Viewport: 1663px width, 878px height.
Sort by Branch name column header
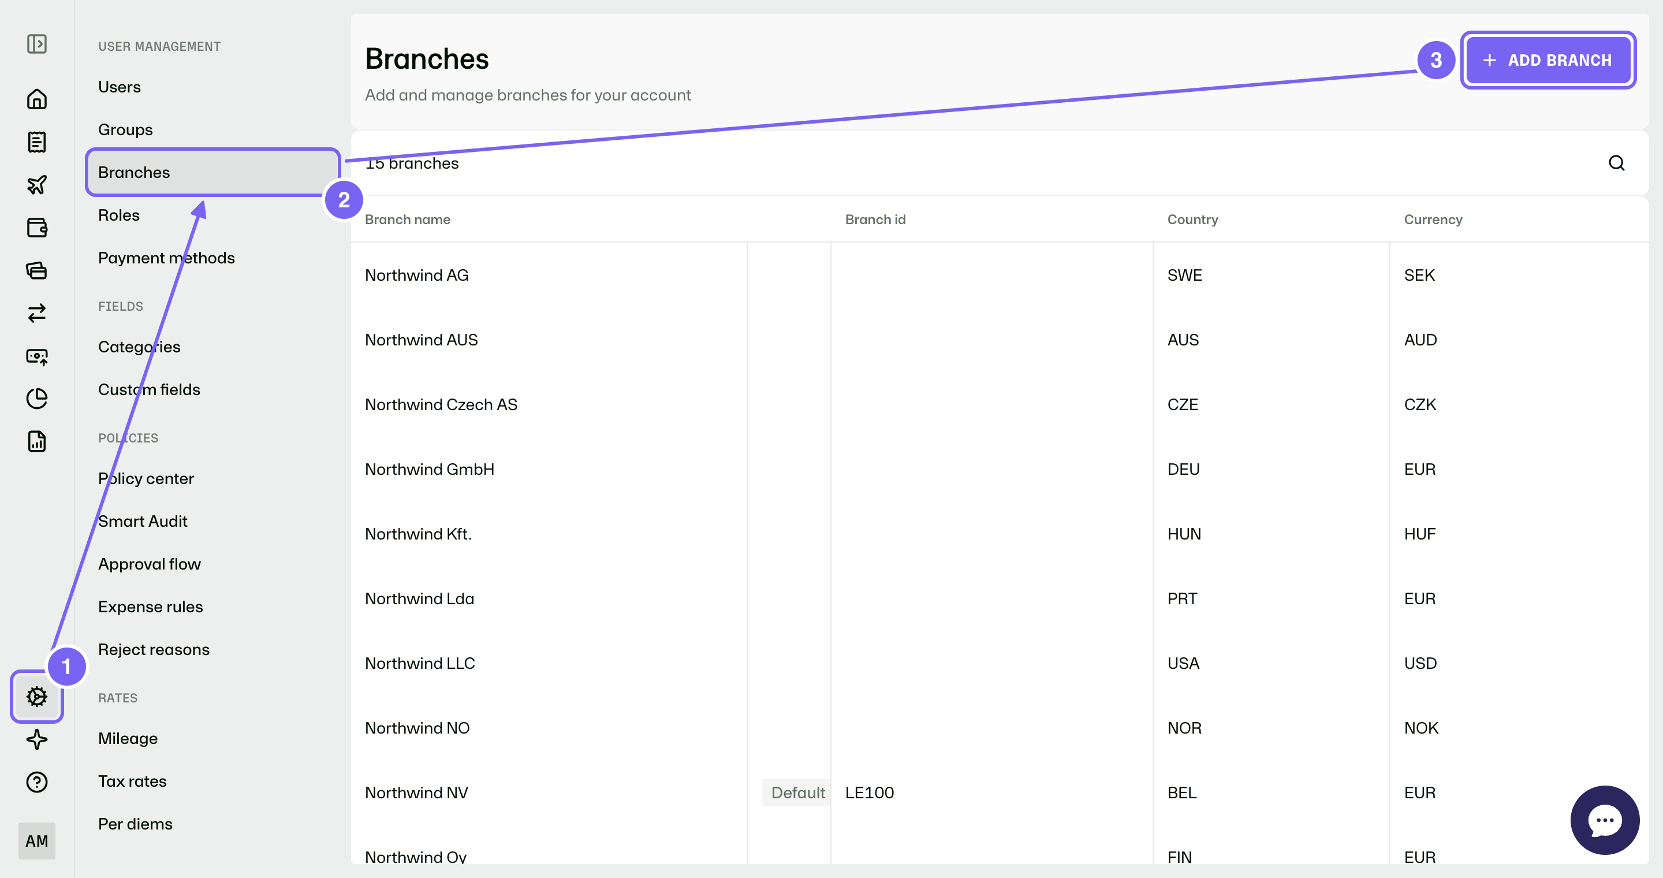tap(407, 219)
